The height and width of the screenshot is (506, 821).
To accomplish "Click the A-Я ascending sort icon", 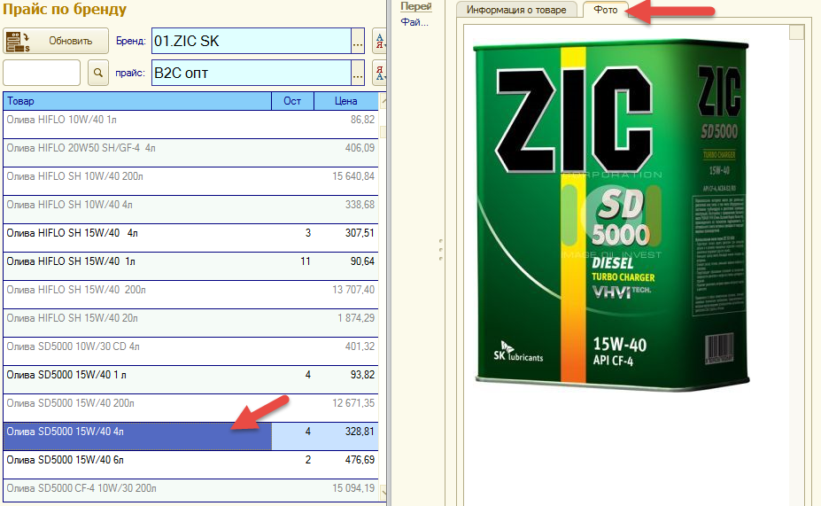I will [379, 41].
